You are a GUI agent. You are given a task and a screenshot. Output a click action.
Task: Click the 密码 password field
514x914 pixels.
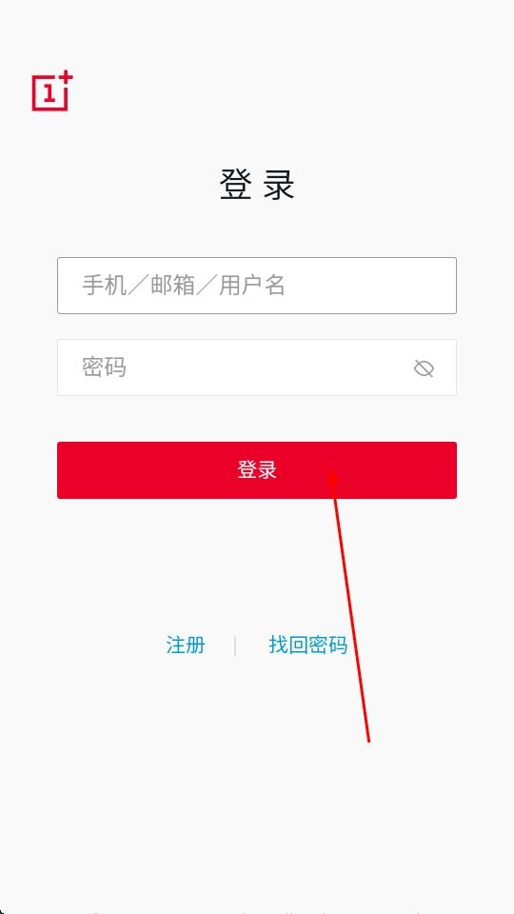click(x=256, y=368)
